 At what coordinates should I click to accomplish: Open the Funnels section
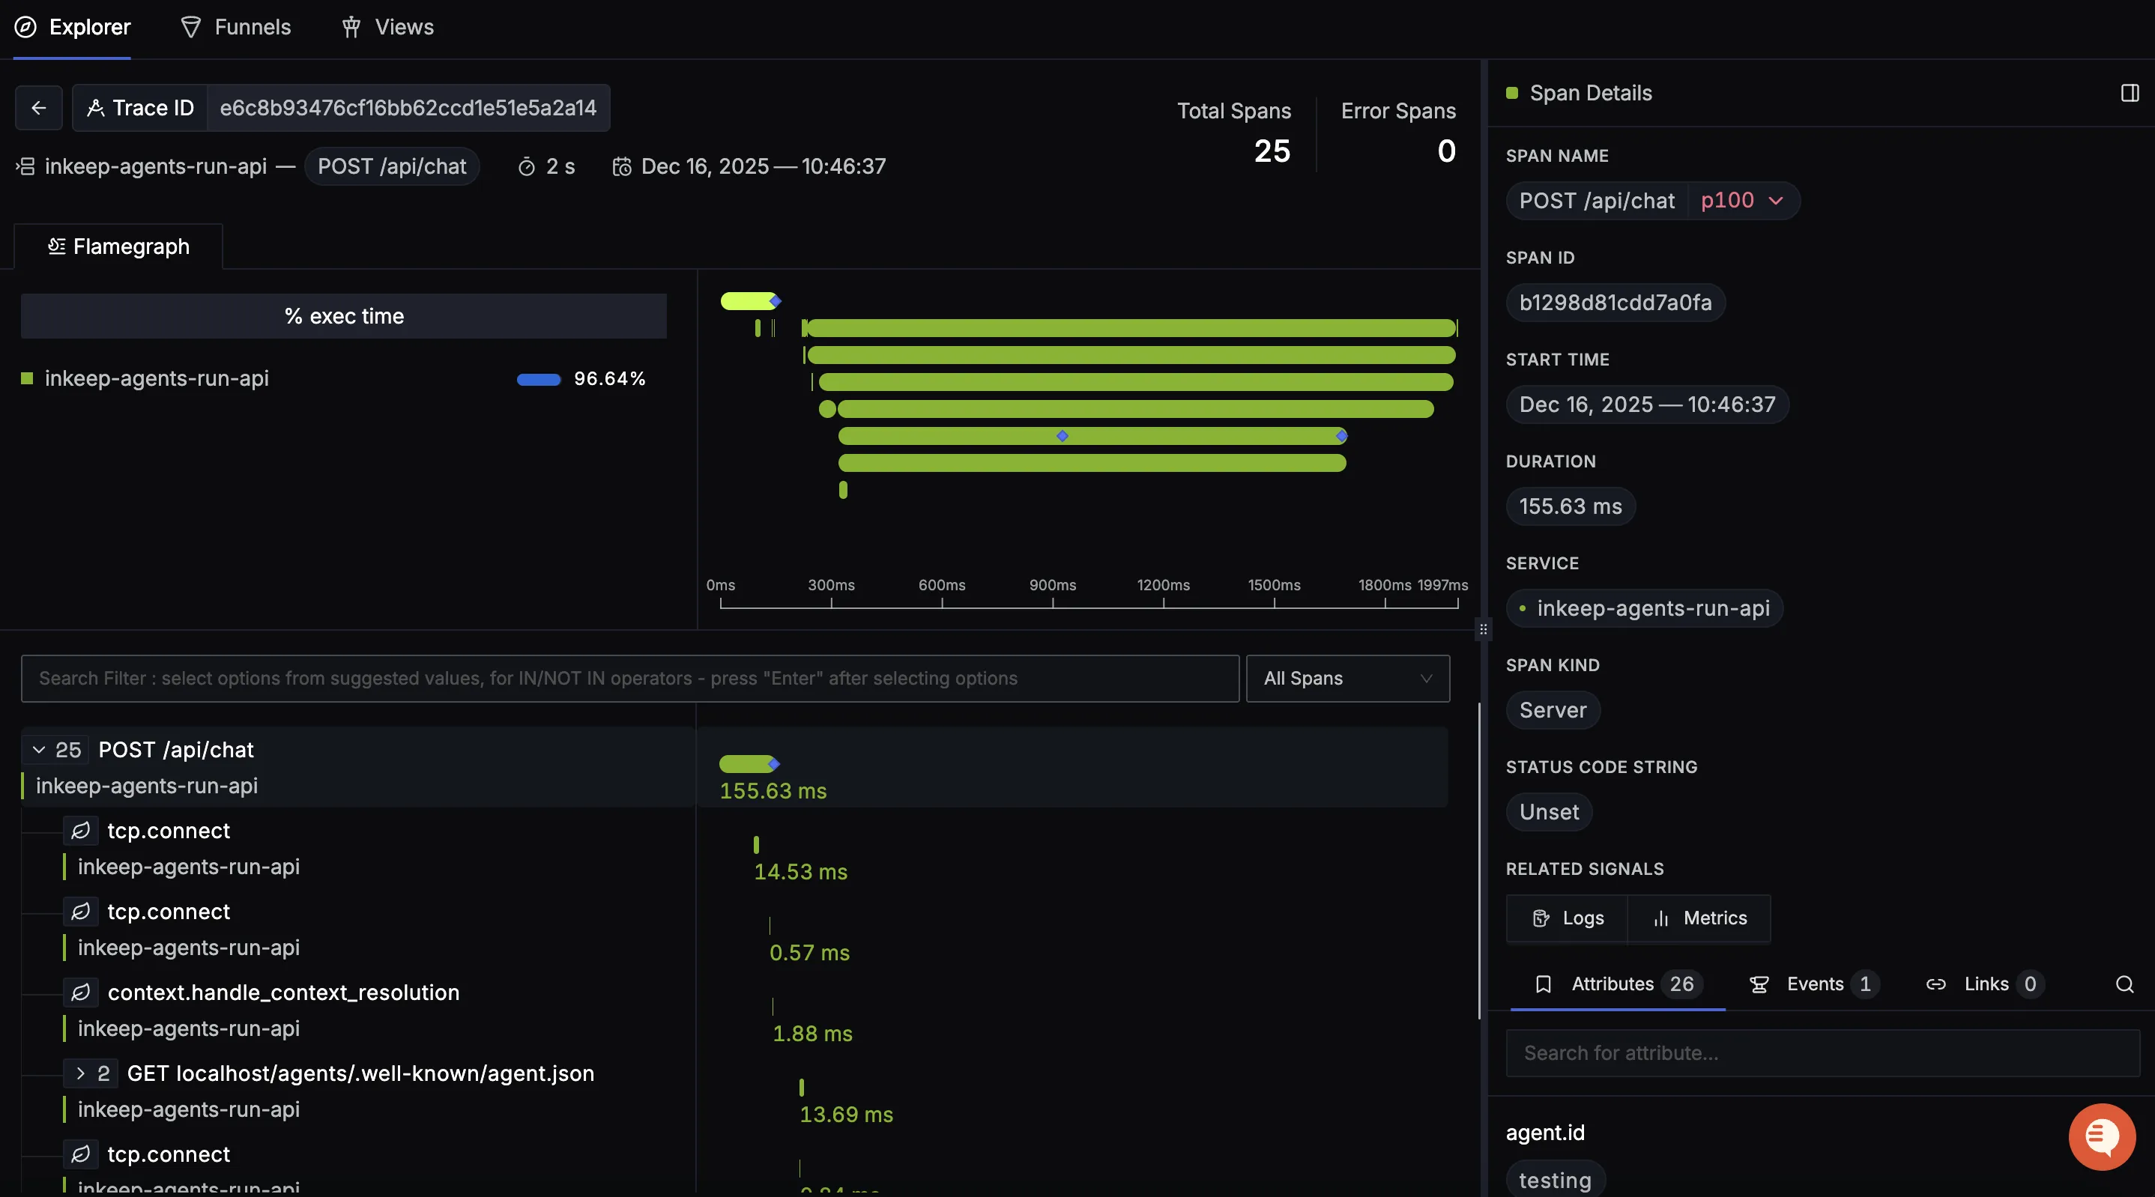[x=235, y=27]
